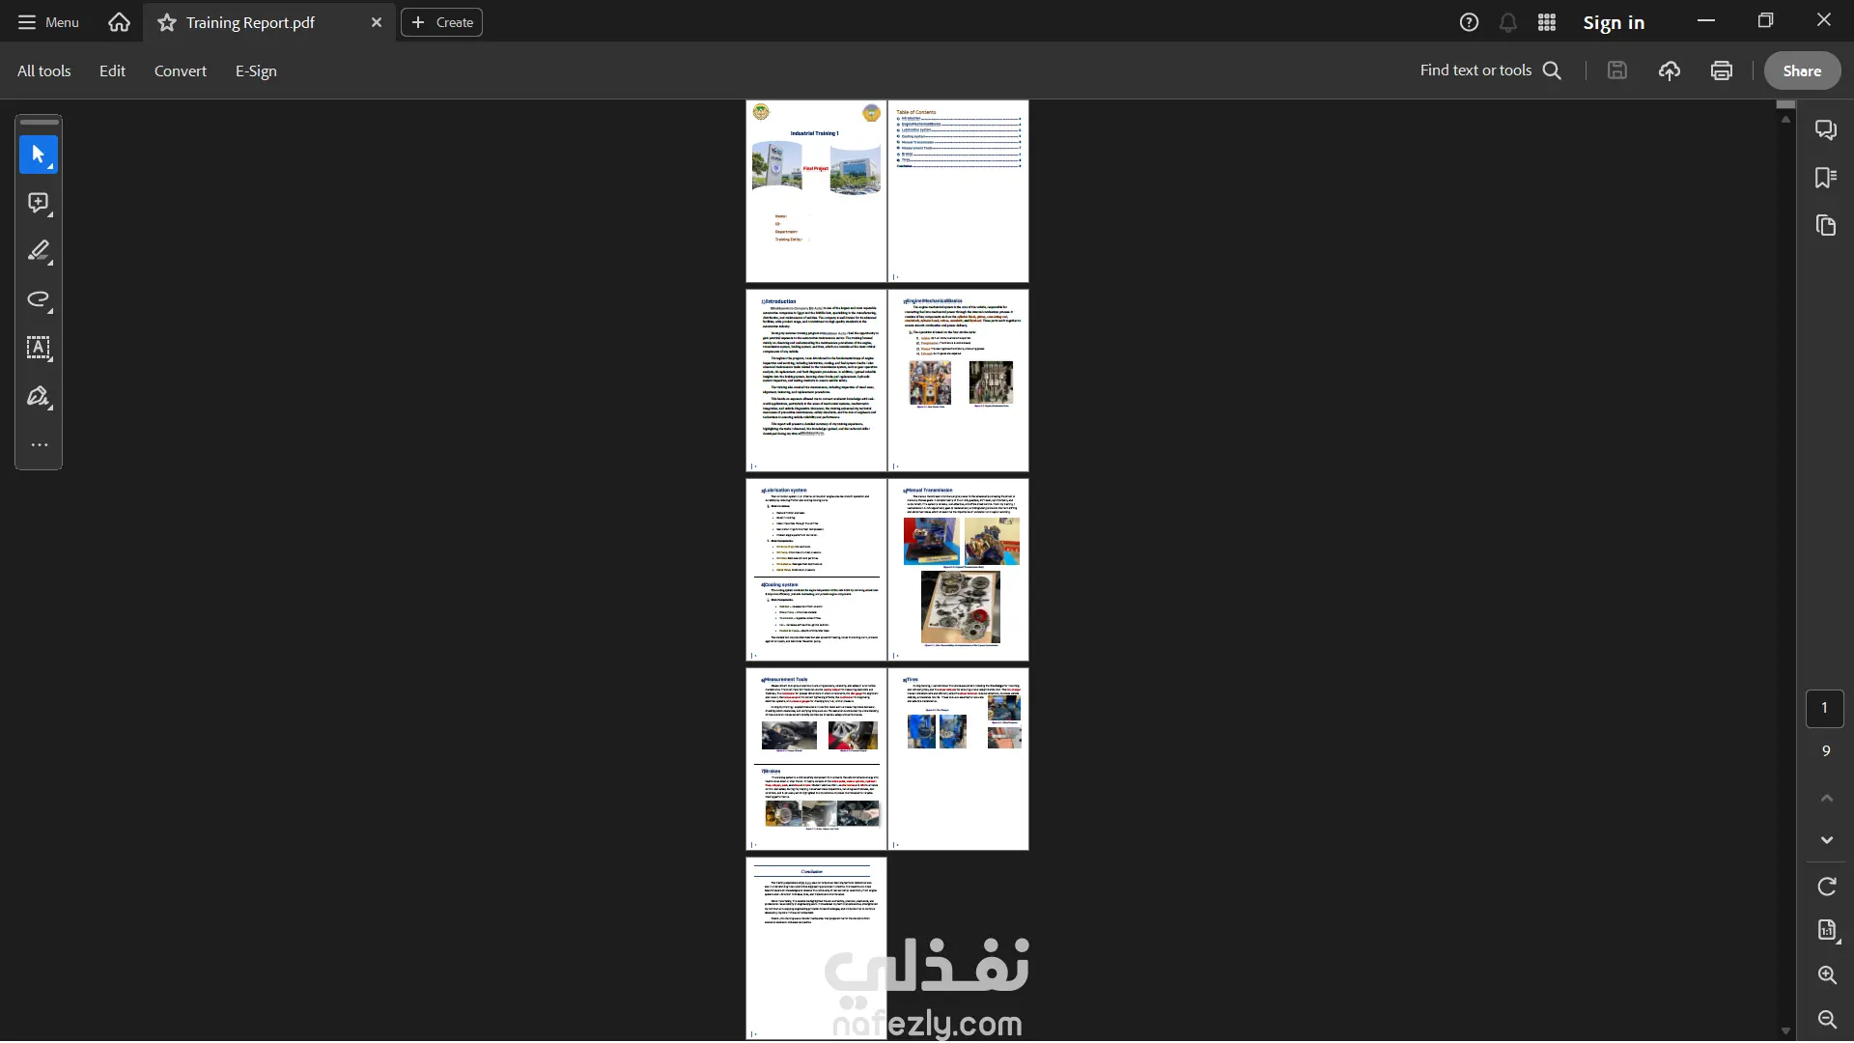Image resolution: width=1854 pixels, height=1043 pixels.
Task: Click the Share button
Action: 1801,70
